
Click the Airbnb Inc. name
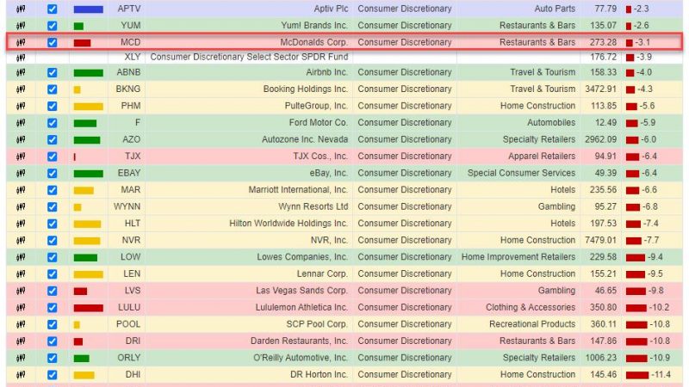click(x=327, y=72)
